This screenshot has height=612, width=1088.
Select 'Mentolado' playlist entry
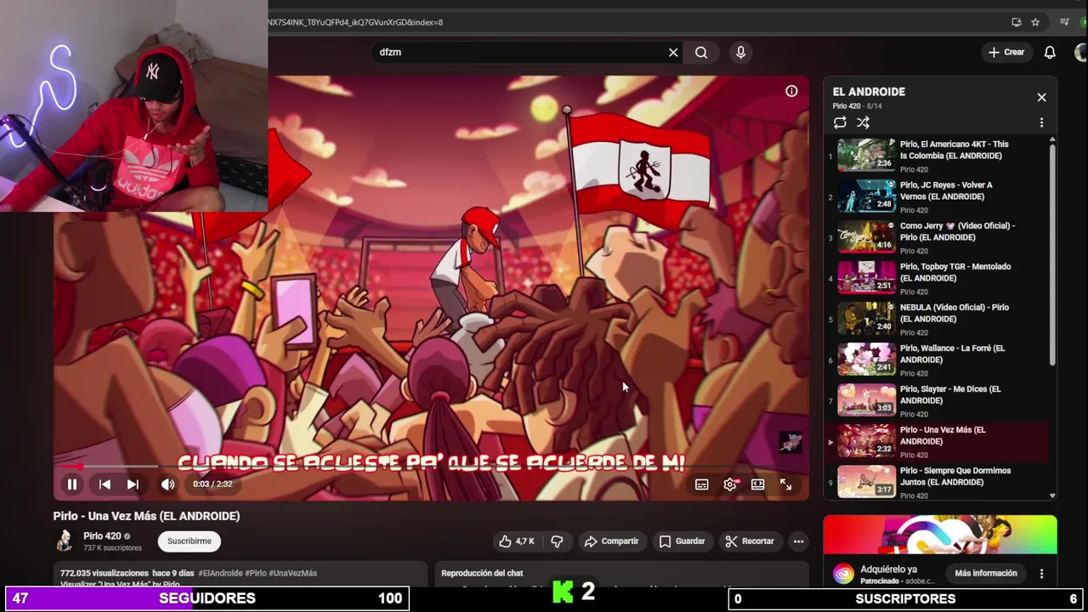tap(935, 278)
